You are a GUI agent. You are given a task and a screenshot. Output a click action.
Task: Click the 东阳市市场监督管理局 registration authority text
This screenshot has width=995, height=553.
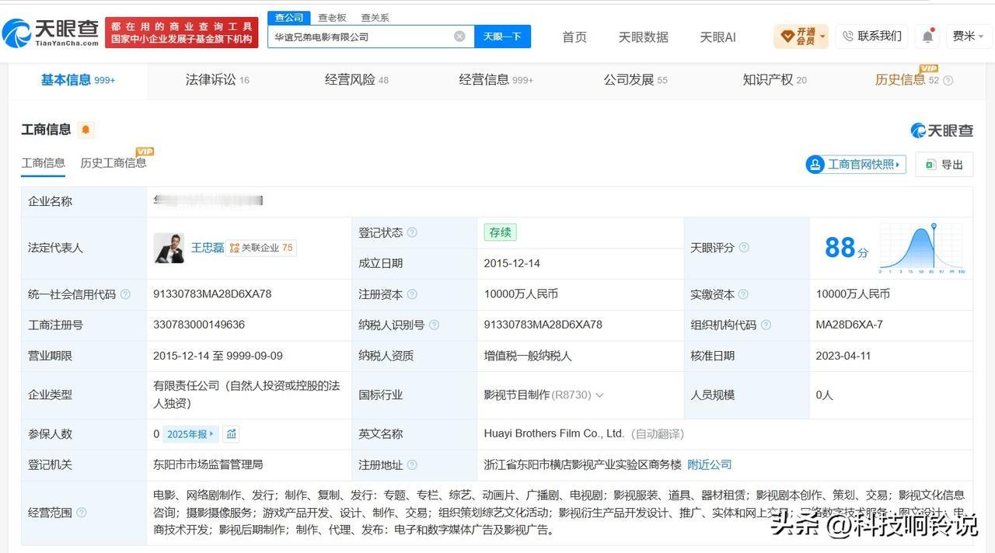coord(208,464)
